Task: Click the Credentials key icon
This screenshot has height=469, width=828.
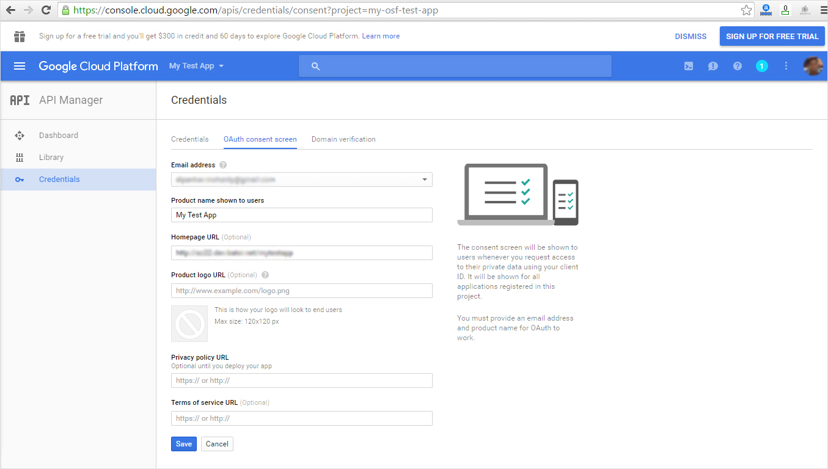Action: coord(20,180)
